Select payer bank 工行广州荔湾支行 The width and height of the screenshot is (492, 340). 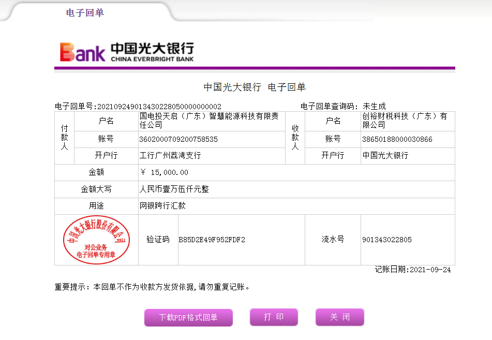(x=170, y=155)
